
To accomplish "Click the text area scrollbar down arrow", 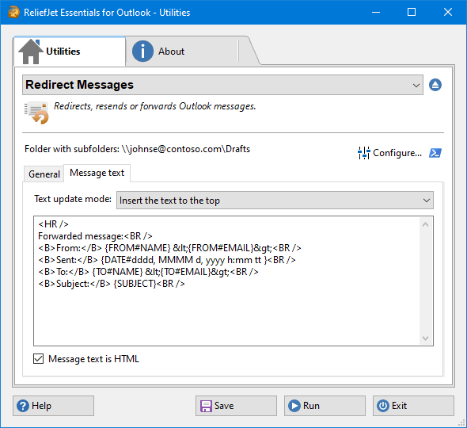I will (426, 338).
